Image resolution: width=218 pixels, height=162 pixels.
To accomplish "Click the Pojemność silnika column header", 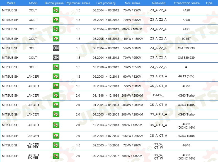I will 78,3.
